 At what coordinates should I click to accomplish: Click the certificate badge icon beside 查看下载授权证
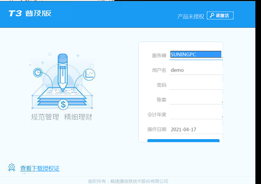[x=12, y=167]
